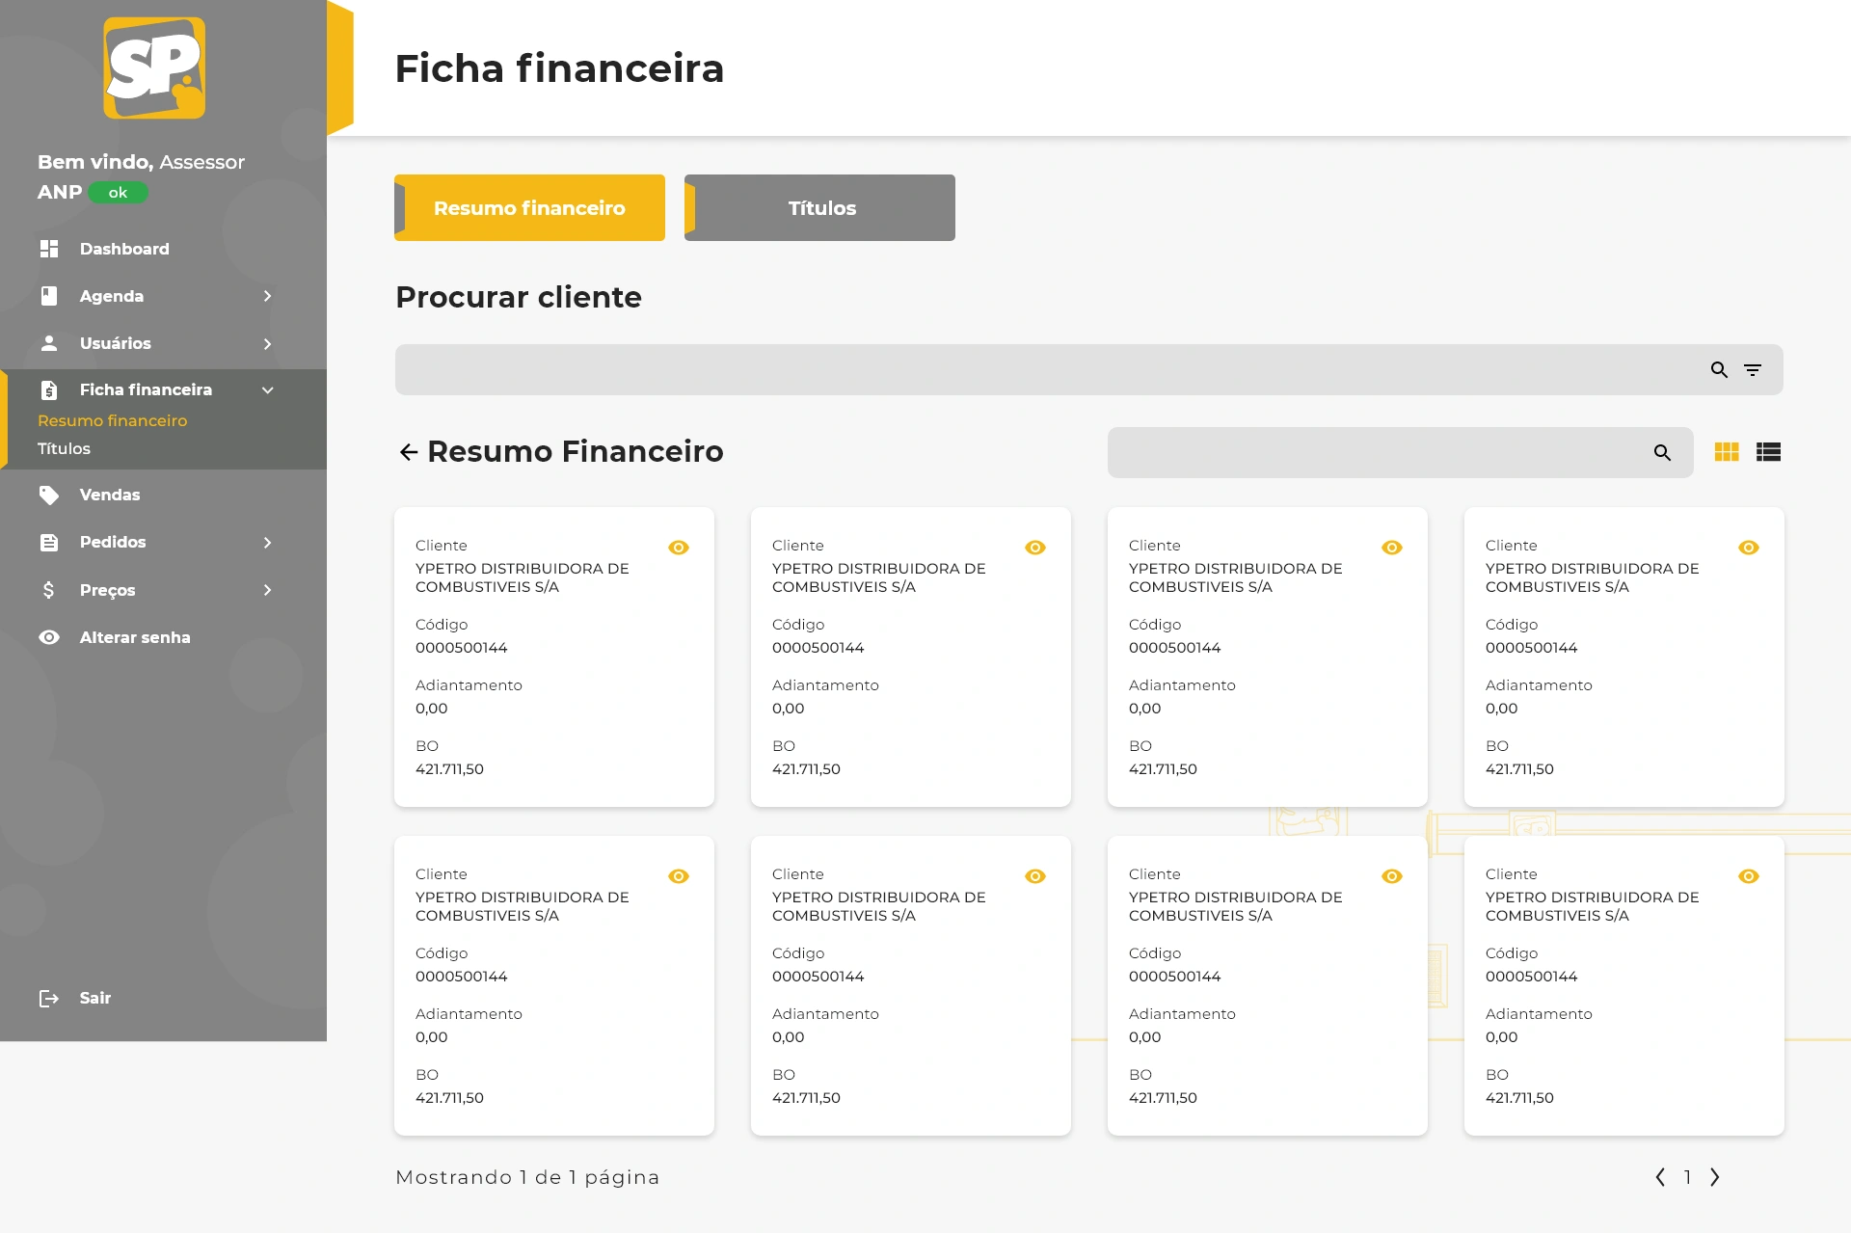Switch to grid view layout
Image resolution: width=1851 pixels, height=1233 pixels.
coord(1727,452)
